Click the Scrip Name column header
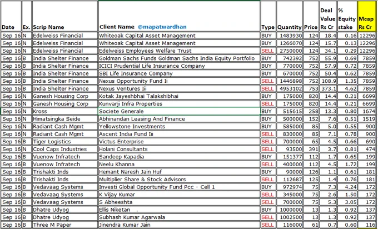This screenshot has height=229, width=378. coord(65,16)
